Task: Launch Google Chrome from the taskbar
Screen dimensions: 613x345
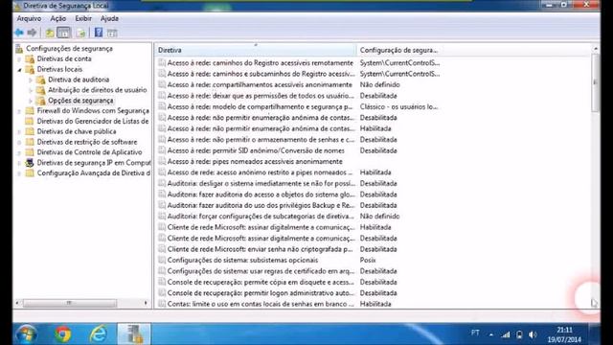Action: [x=62, y=334]
